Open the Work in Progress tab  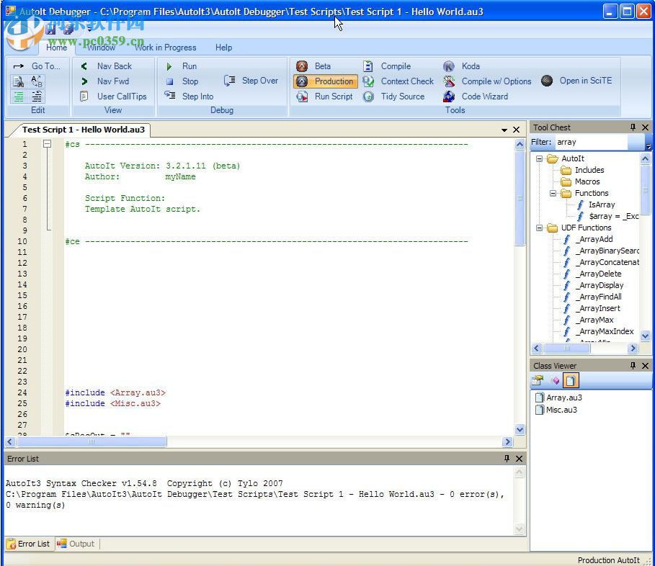[166, 48]
